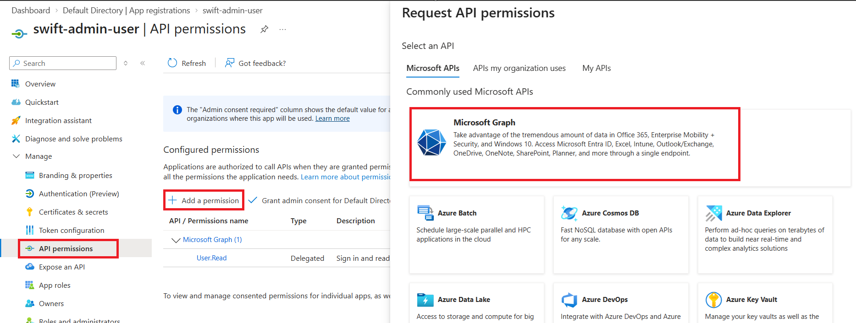The height and width of the screenshot is (323, 856).
Task: Click the Microsoft Graph polyhedron icon
Action: 431,142
